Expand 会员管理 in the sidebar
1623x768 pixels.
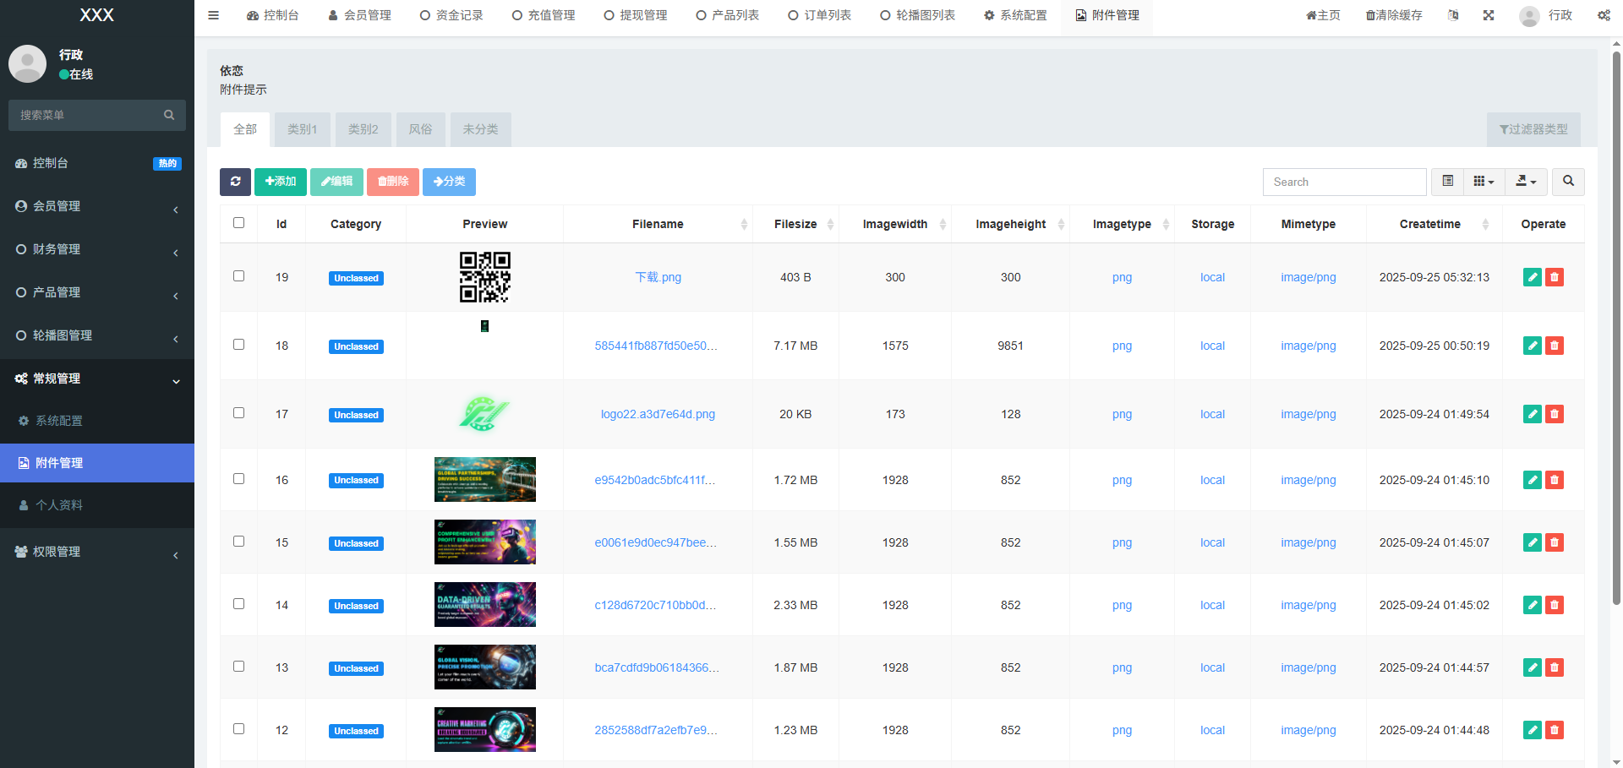click(x=97, y=206)
